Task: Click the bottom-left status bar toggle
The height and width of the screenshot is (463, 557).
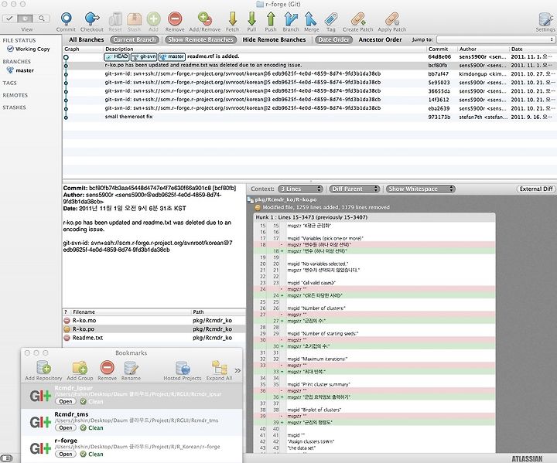Action: pyautogui.click(x=7, y=458)
